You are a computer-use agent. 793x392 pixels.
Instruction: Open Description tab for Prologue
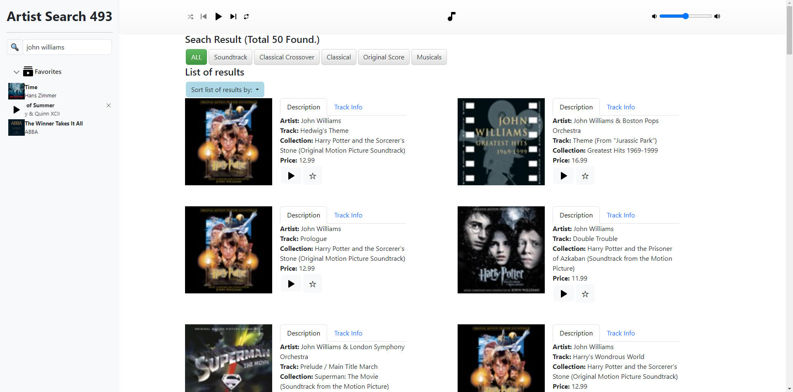click(304, 215)
